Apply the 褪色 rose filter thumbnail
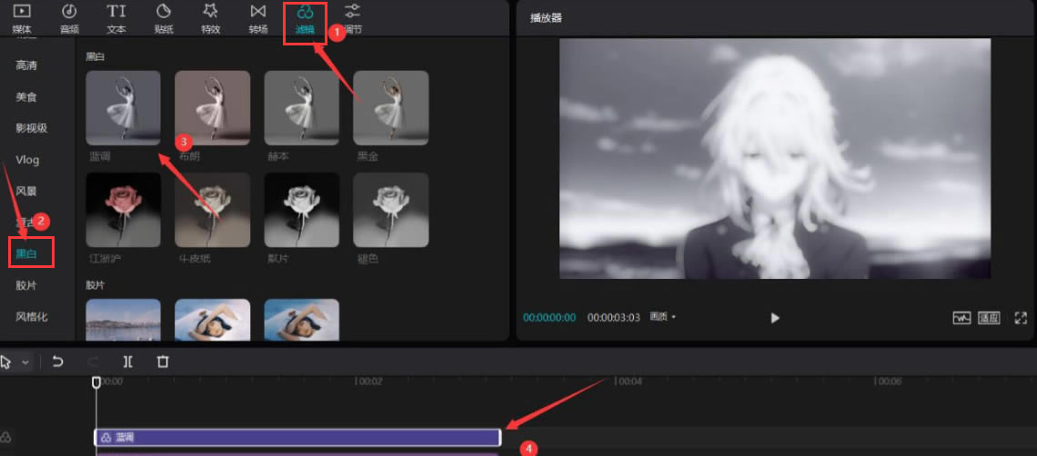1037x456 pixels. [x=391, y=210]
